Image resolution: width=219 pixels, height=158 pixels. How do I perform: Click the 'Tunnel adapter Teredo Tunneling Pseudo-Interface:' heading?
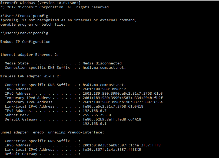[x=51, y=132]
